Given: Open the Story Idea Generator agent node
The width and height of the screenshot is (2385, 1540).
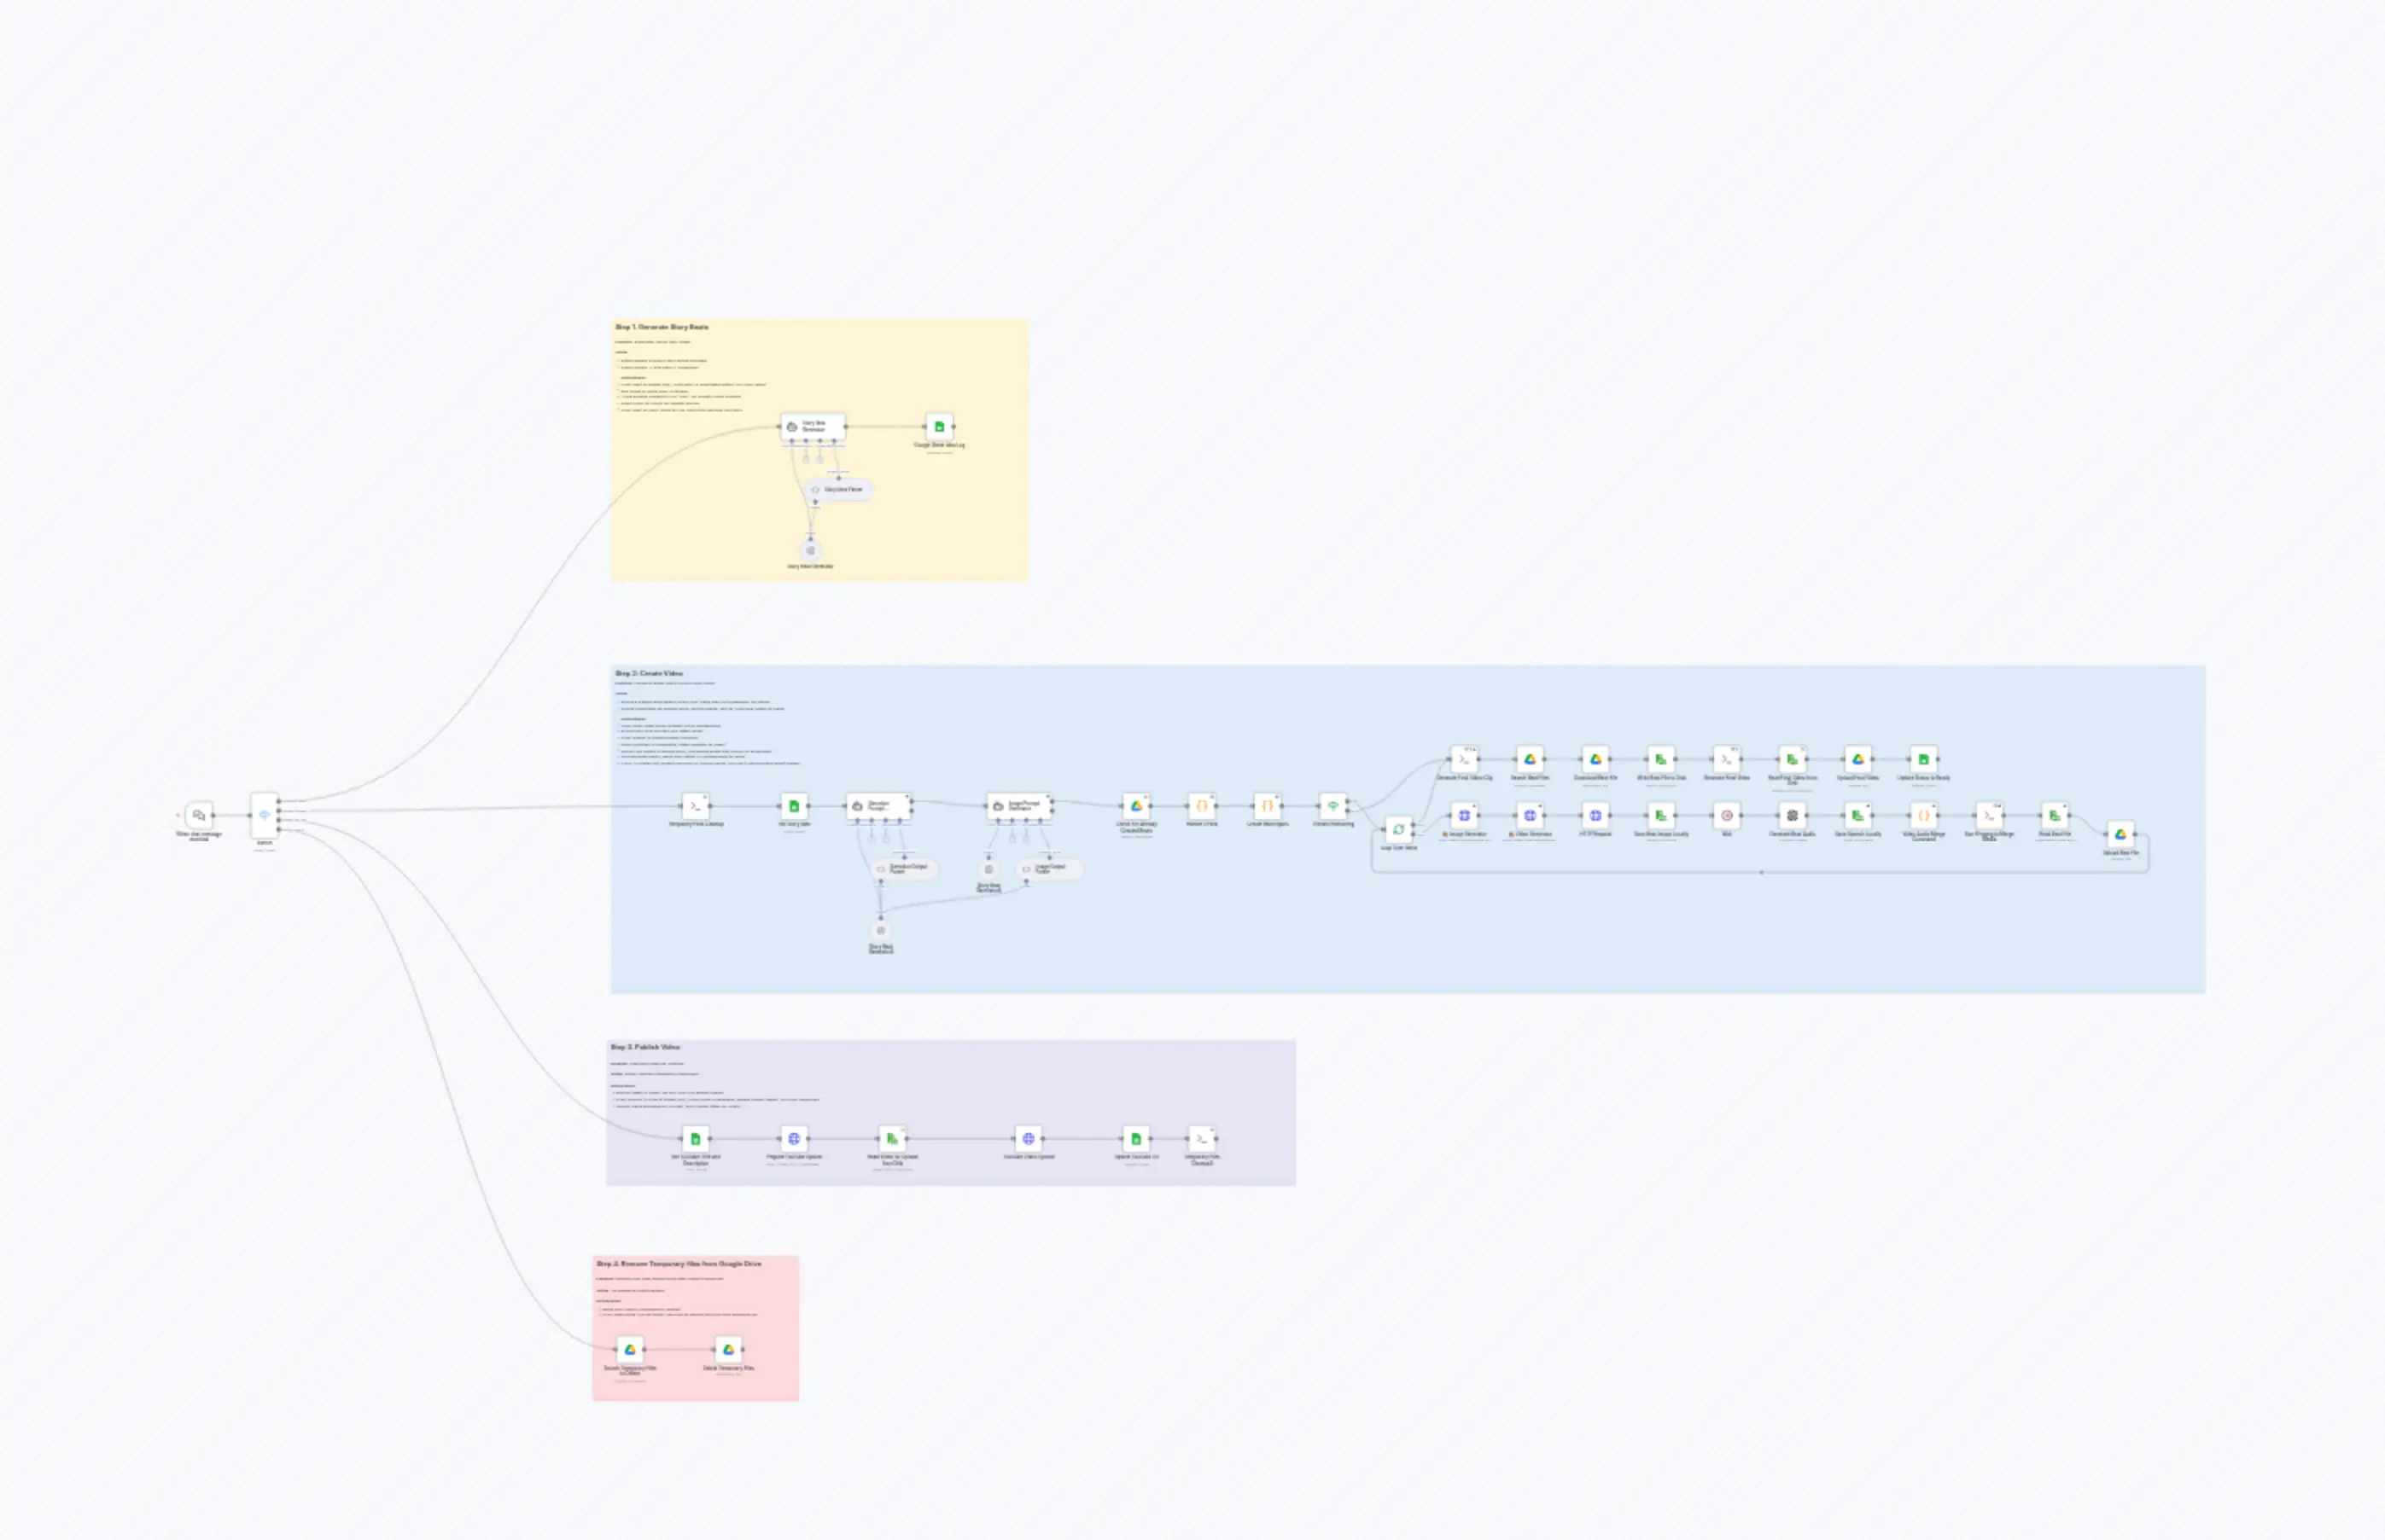Looking at the screenshot, I should (x=813, y=426).
